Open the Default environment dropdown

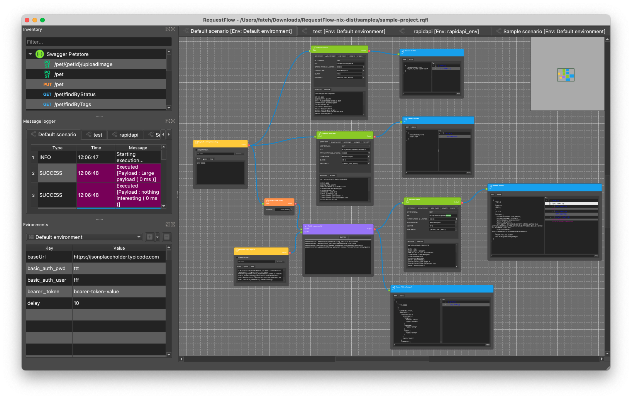83,237
